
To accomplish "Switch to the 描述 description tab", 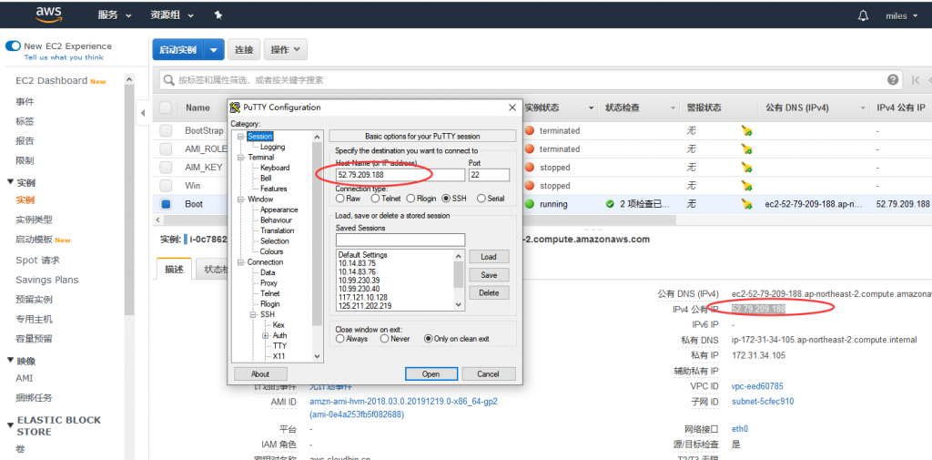I will [174, 269].
